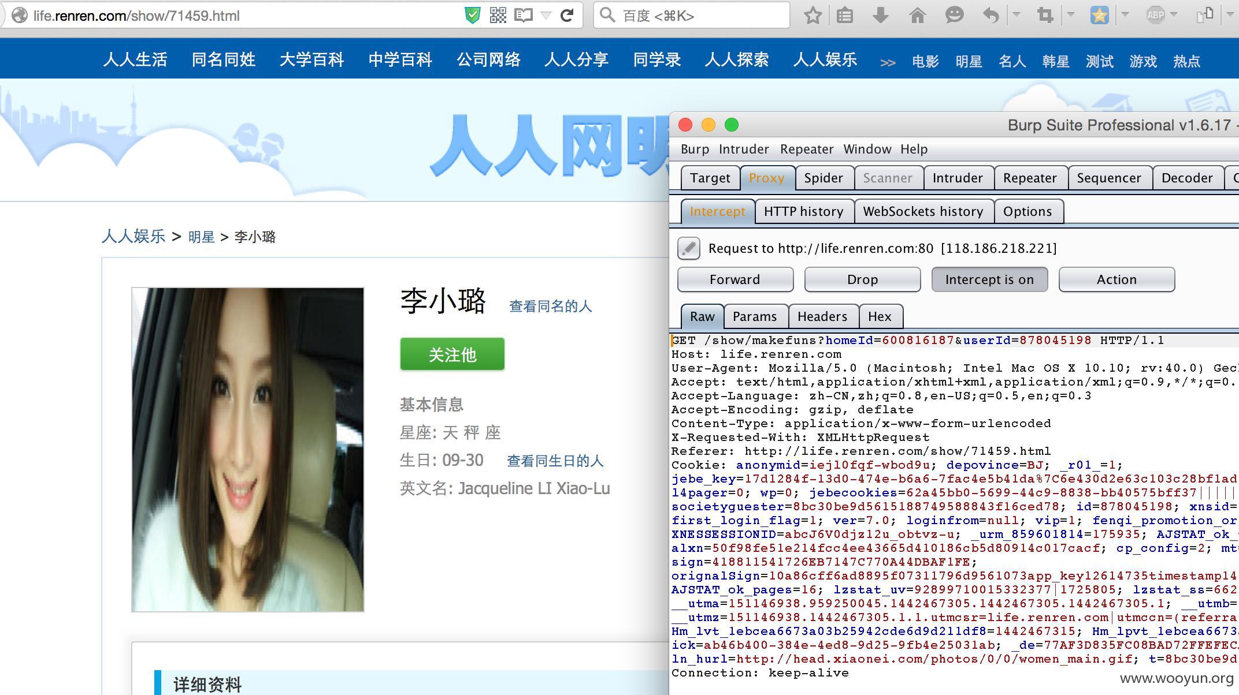Open Proxy Options sub-tab
Screen dimensions: 1239x695
tap(1027, 211)
